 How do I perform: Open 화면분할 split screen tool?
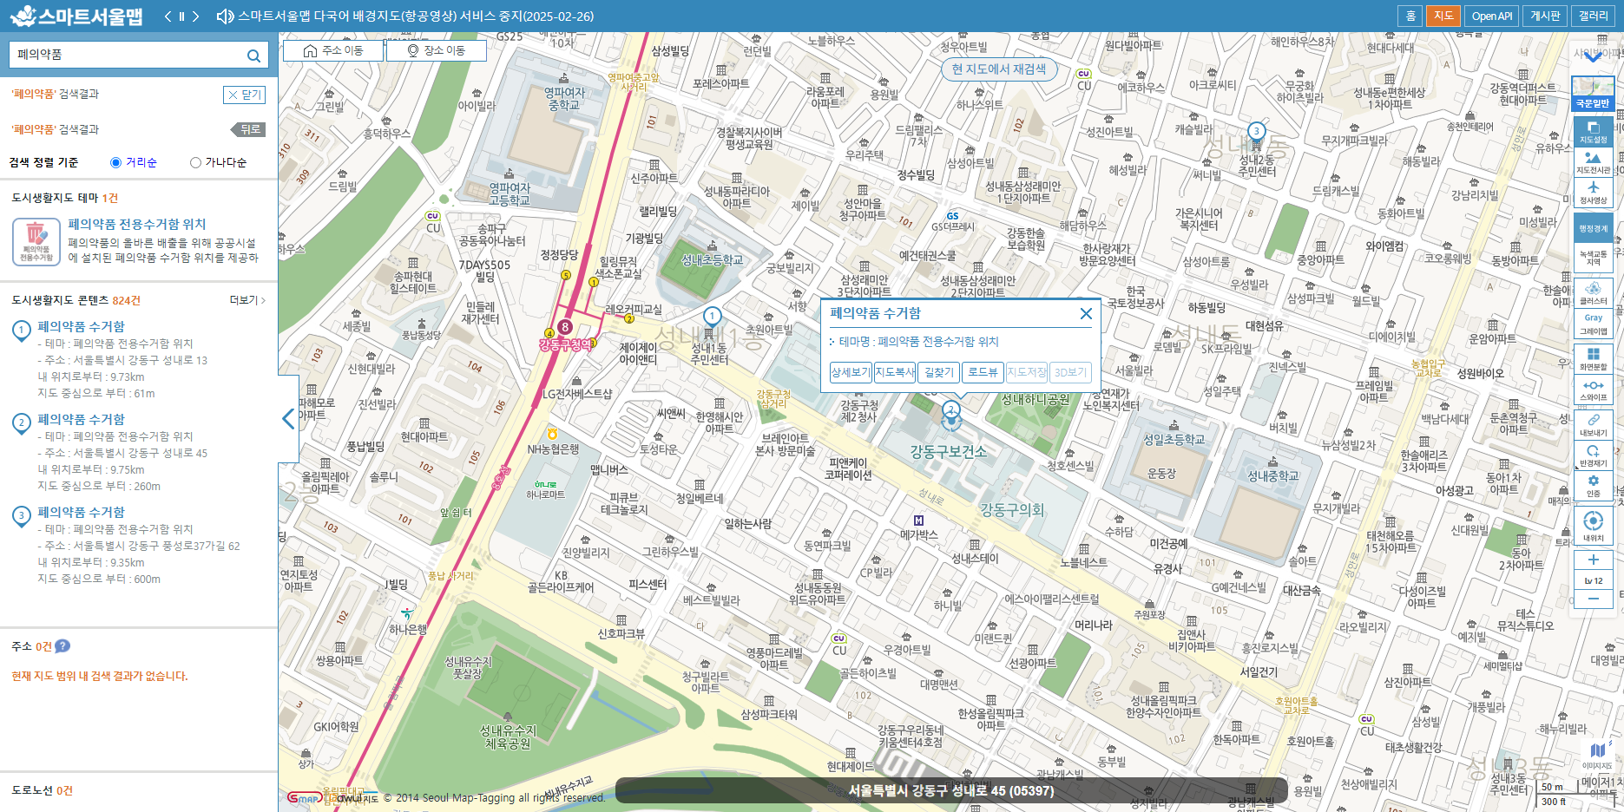(x=1593, y=358)
